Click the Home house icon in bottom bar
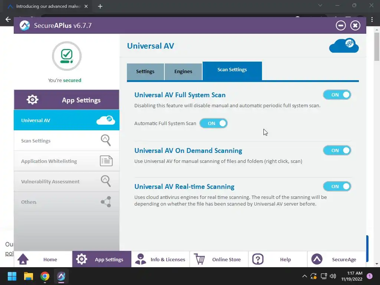The height and width of the screenshot is (285, 380). (x=23, y=259)
